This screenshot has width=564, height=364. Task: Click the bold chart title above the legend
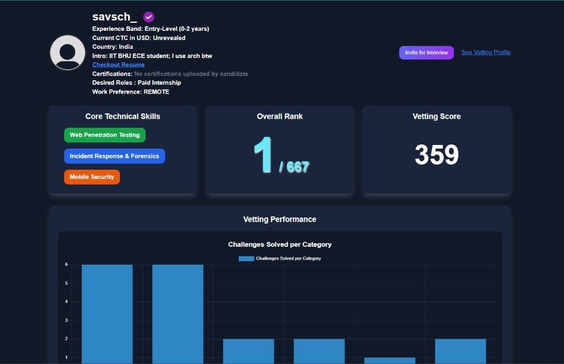[280, 244]
